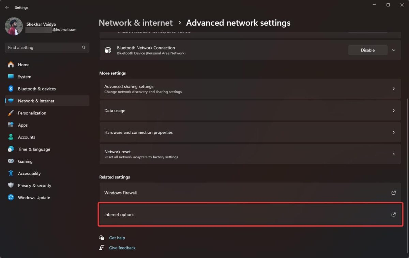Expand the Bluetooth Network Connection details

(x=393, y=50)
